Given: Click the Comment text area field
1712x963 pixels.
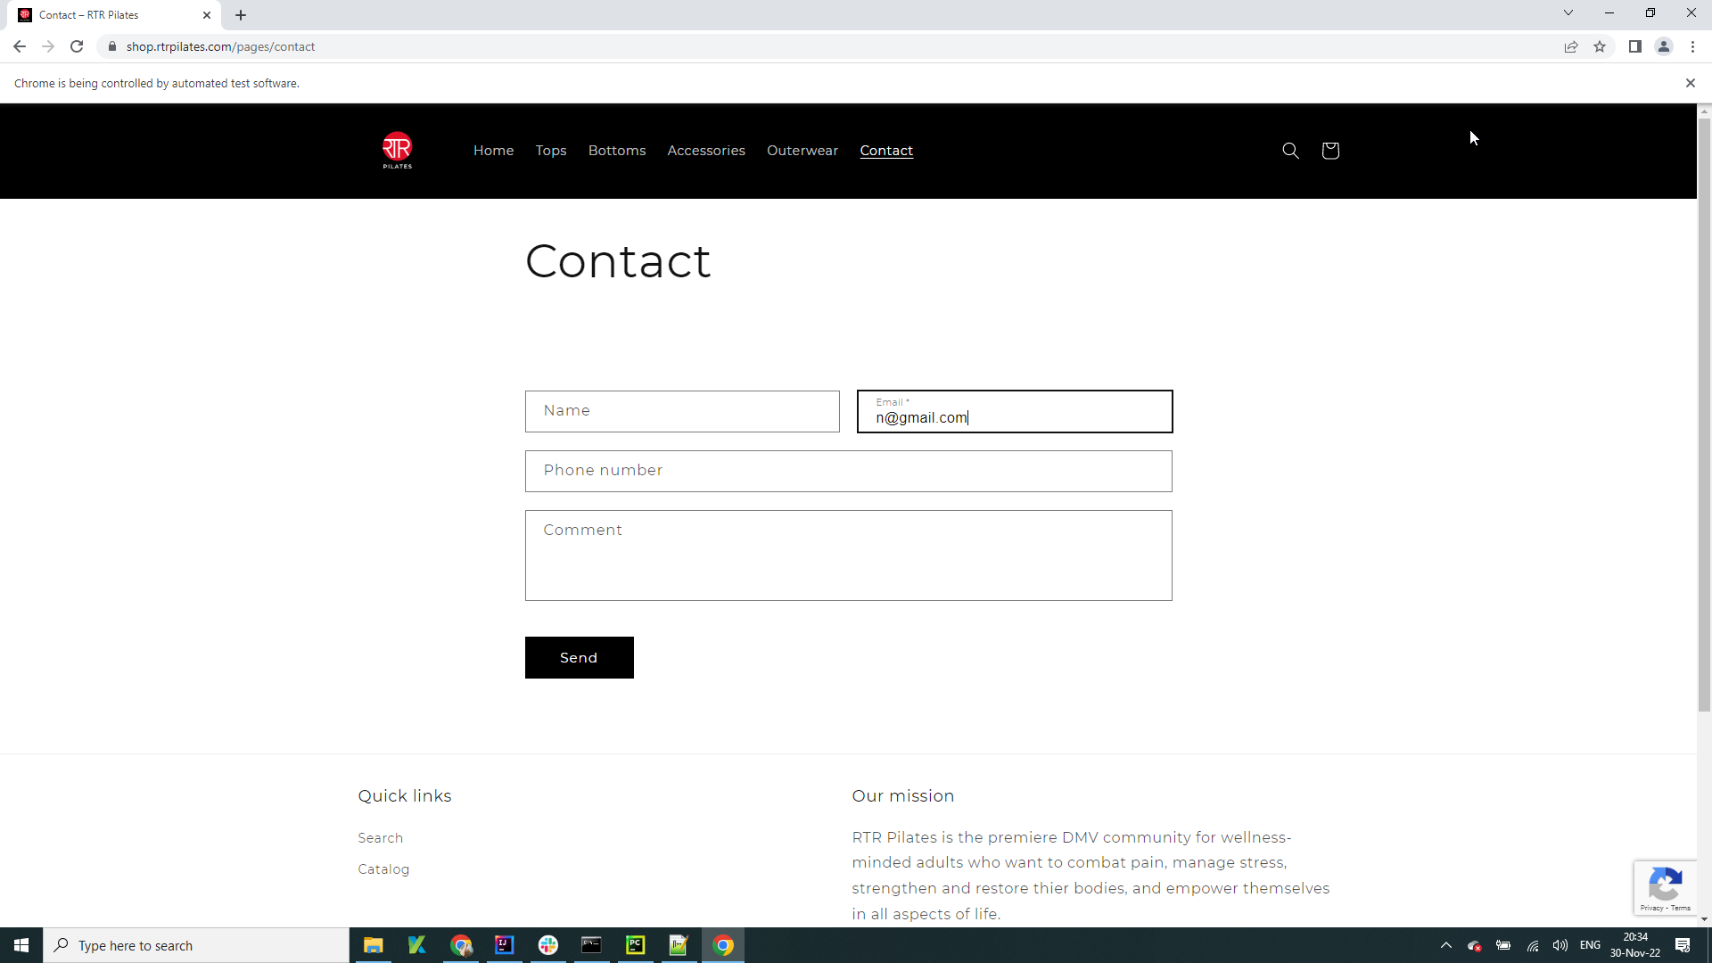Looking at the screenshot, I should [x=849, y=555].
